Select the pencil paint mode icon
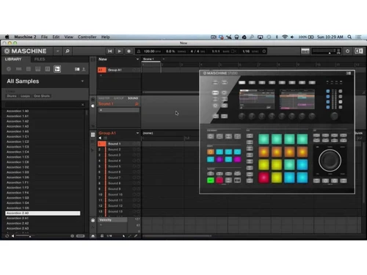Viewport: 367px width, 275px height. coord(136,236)
